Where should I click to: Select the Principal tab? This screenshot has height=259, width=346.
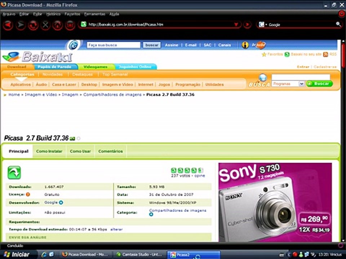tap(18, 151)
